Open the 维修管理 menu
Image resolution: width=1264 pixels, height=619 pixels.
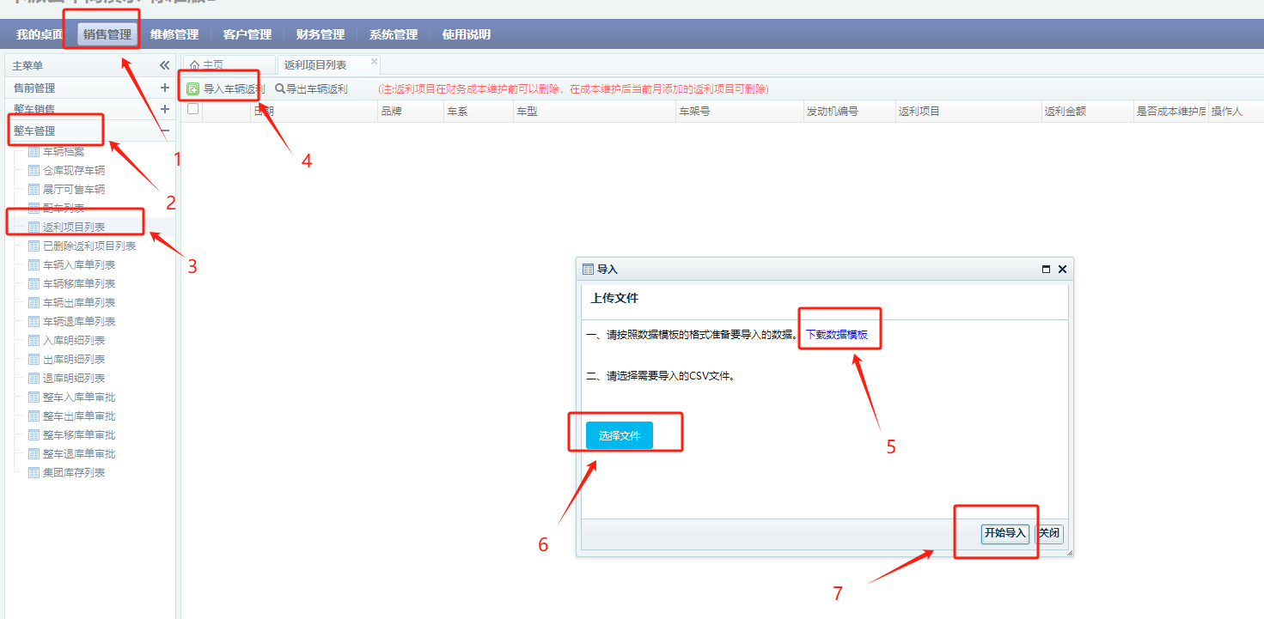pos(174,34)
